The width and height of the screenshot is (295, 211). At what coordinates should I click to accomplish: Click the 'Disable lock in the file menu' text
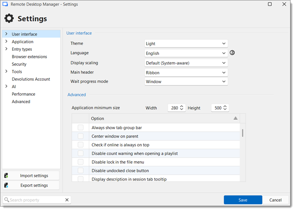118,162
